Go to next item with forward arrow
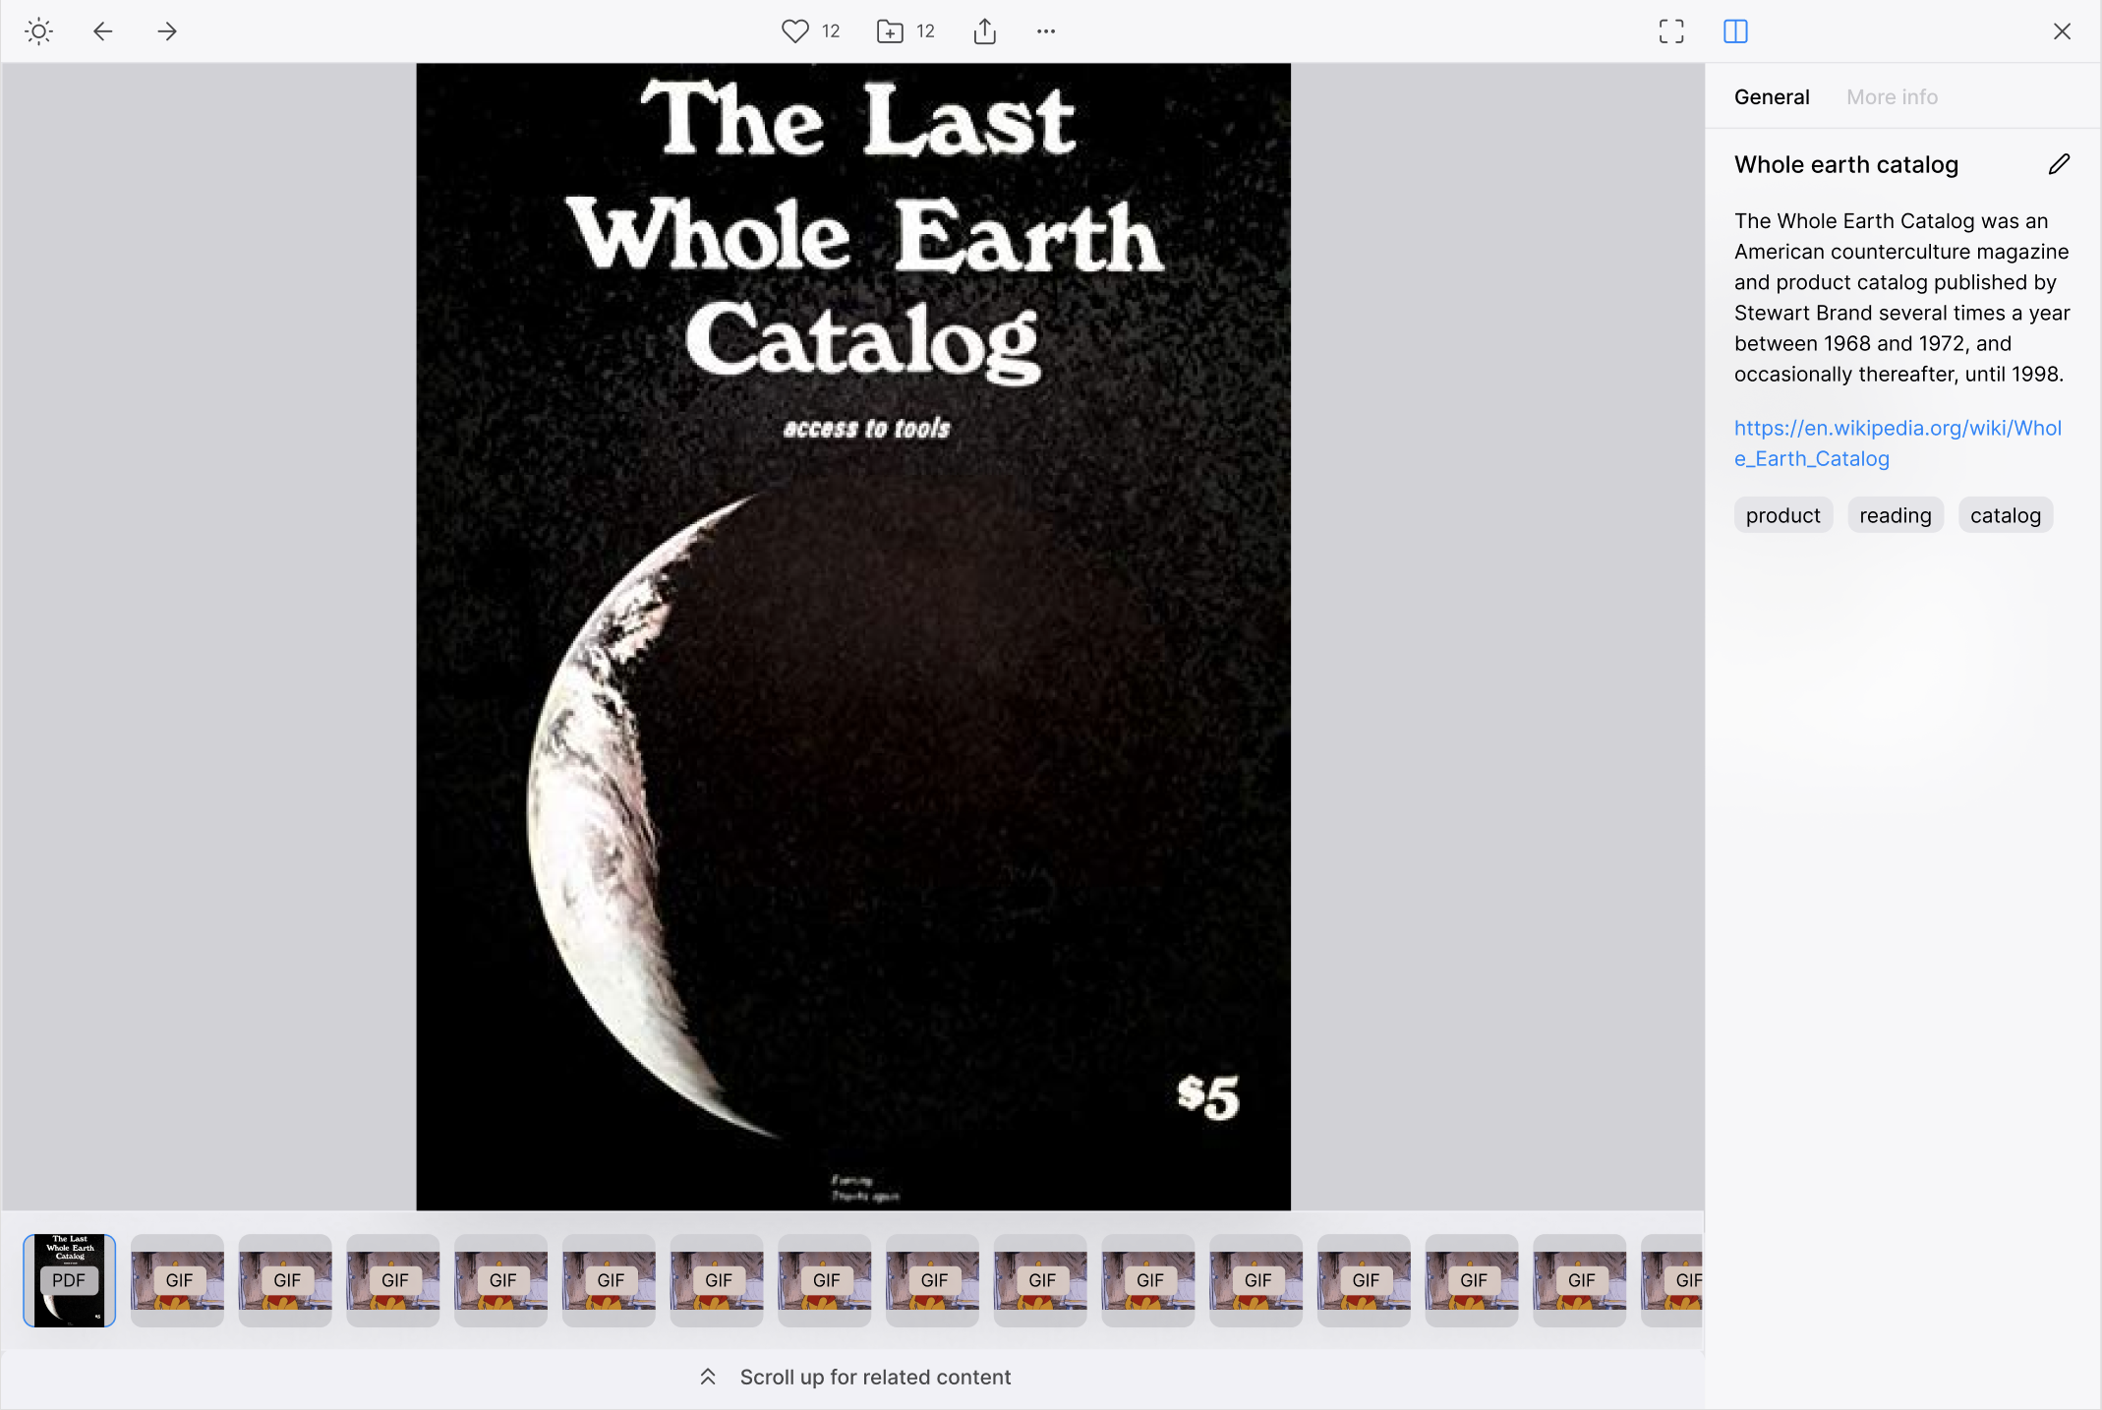The height and width of the screenshot is (1410, 2102). (x=167, y=31)
